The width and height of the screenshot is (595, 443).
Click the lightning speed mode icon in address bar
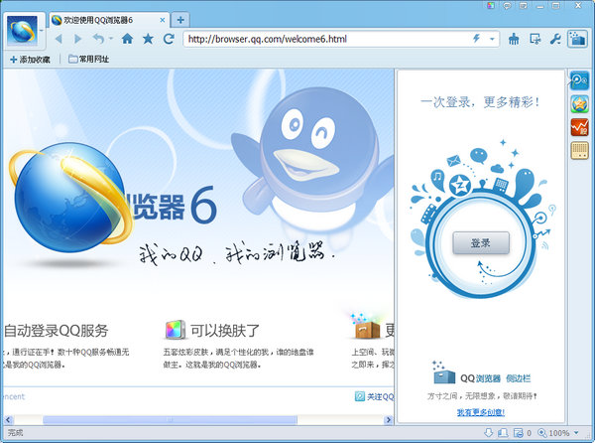[476, 39]
